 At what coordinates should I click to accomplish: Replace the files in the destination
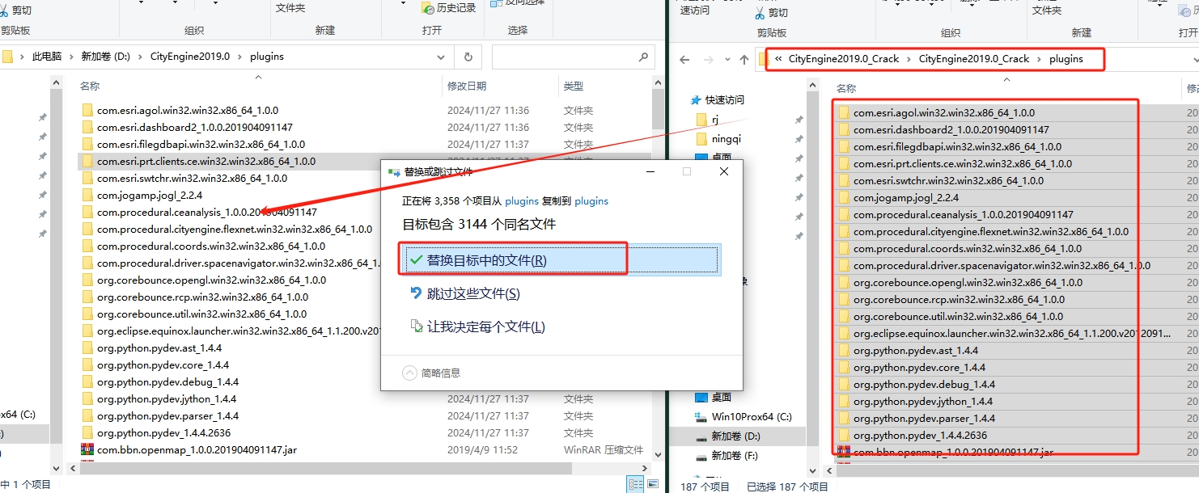pyautogui.click(x=559, y=260)
